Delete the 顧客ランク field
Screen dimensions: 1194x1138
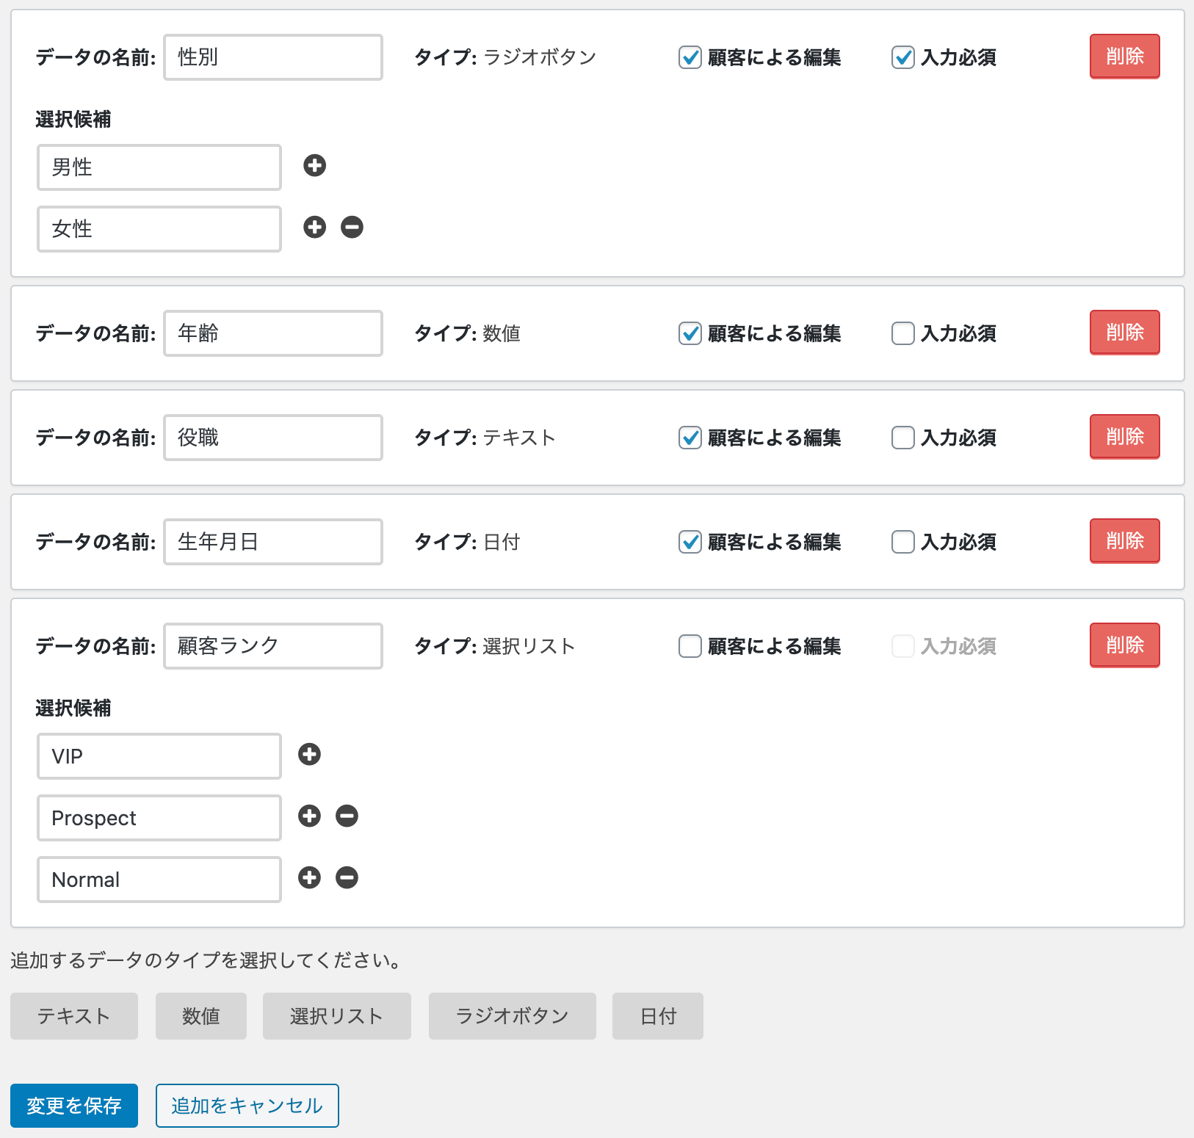[x=1124, y=645]
